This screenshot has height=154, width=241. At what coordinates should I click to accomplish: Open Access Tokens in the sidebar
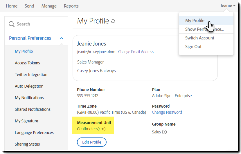(27, 63)
